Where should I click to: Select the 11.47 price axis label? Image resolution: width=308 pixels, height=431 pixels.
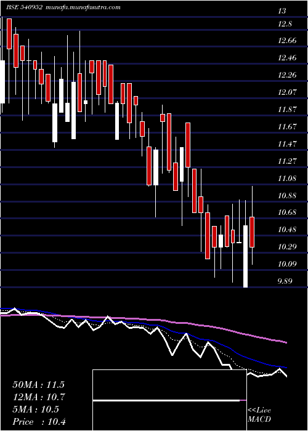(286, 143)
